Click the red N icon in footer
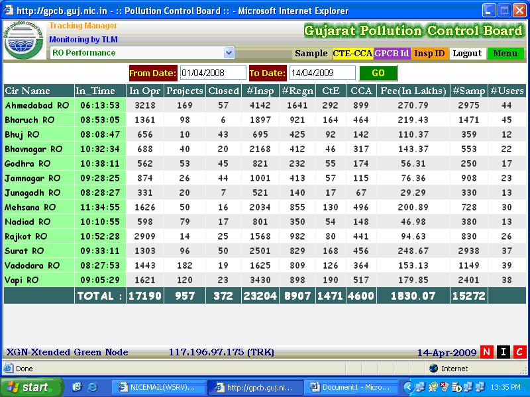Viewport: 530px width, 397px height. 486,352
